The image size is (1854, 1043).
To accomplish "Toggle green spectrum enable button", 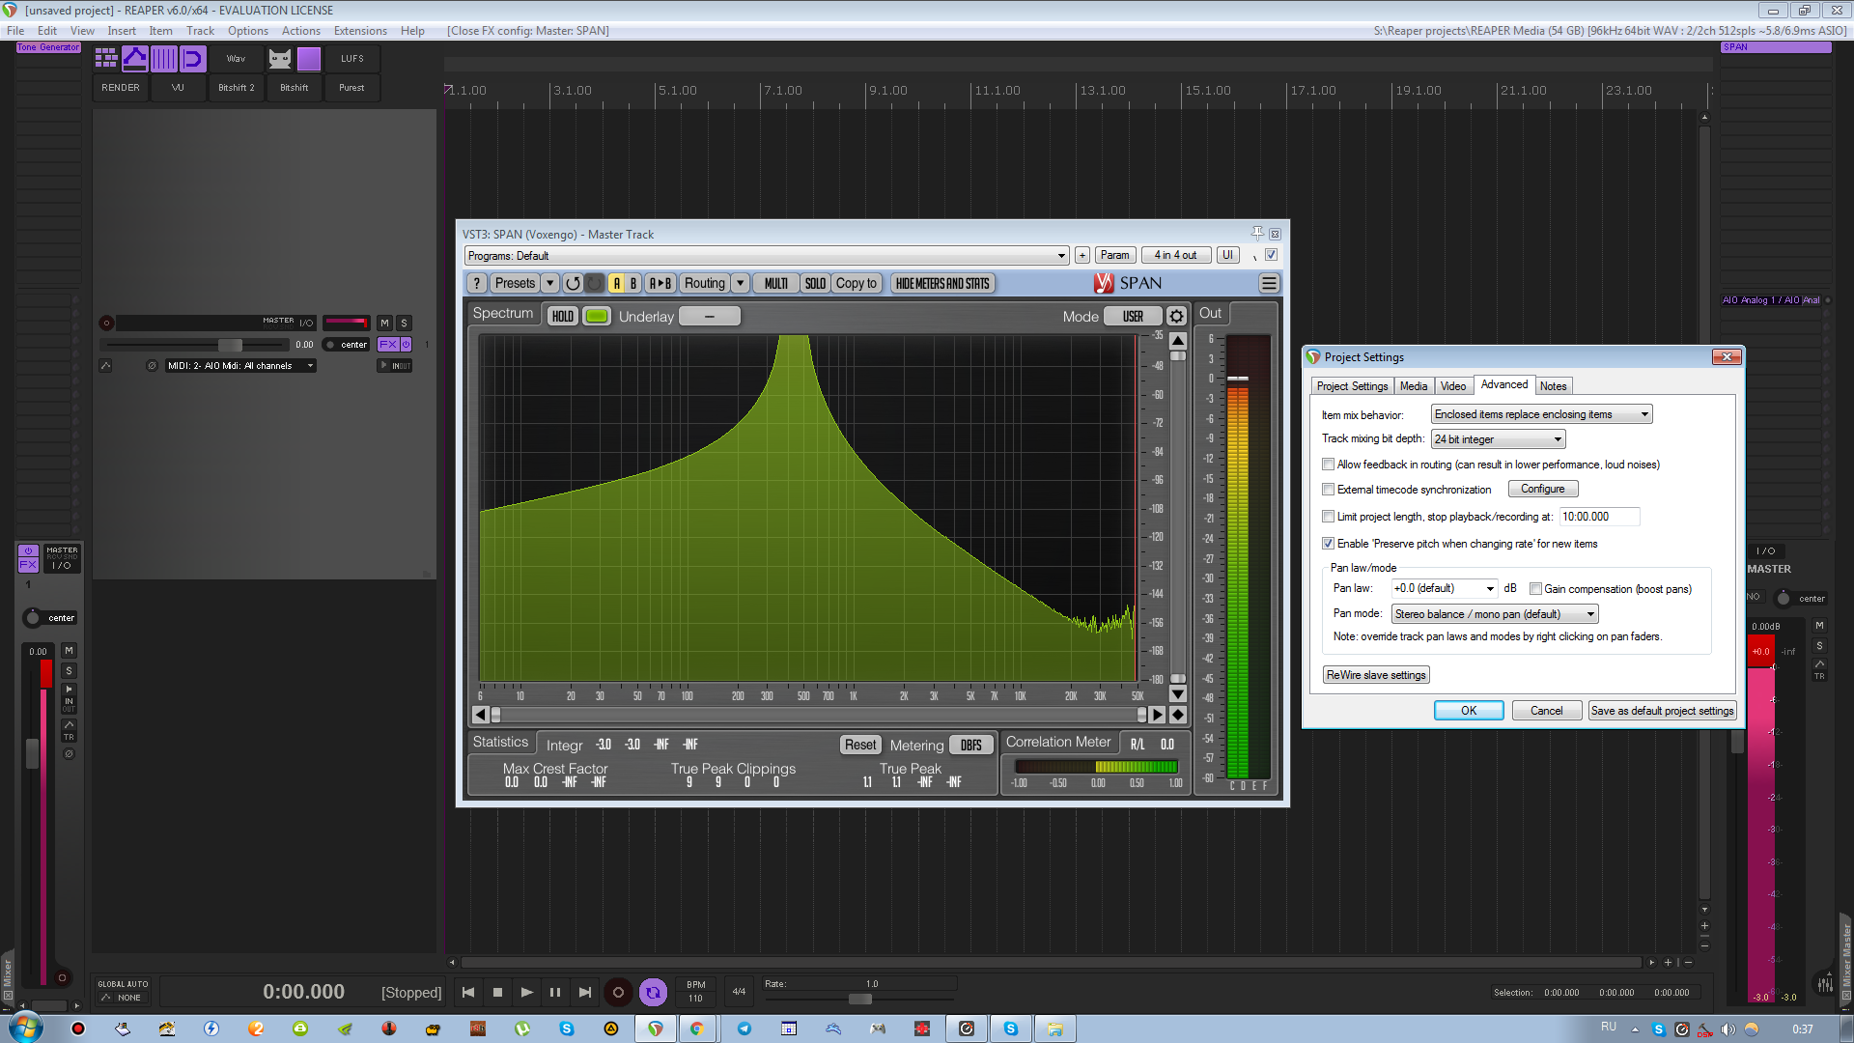I will click(597, 316).
